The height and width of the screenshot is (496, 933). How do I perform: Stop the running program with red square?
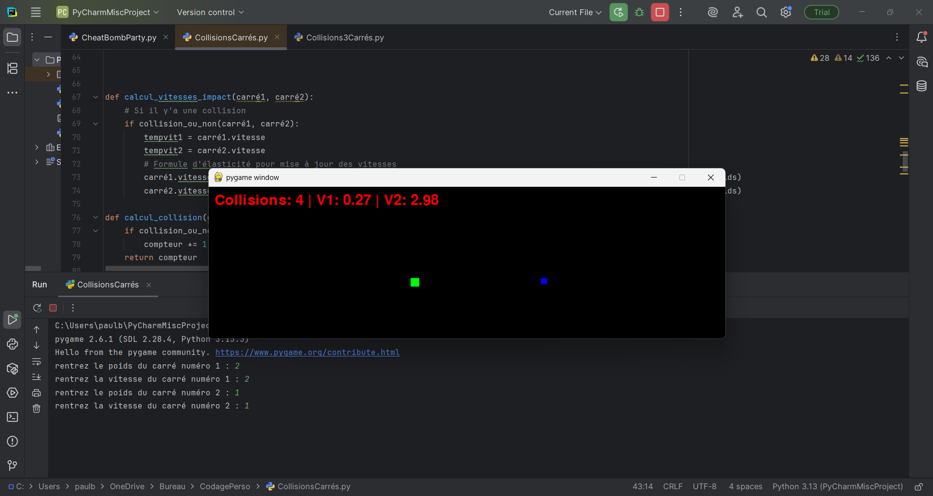point(660,12)
